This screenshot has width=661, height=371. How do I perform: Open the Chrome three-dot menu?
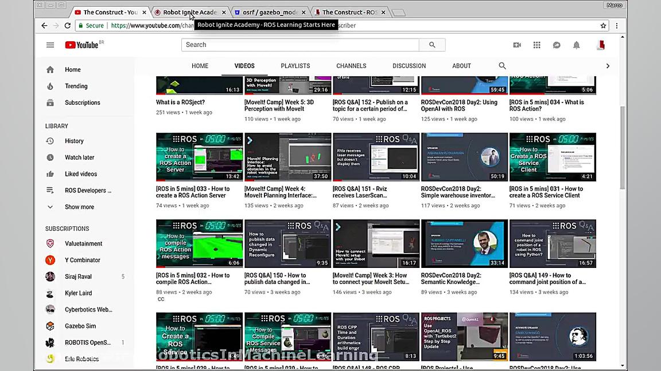click(617, 26)
